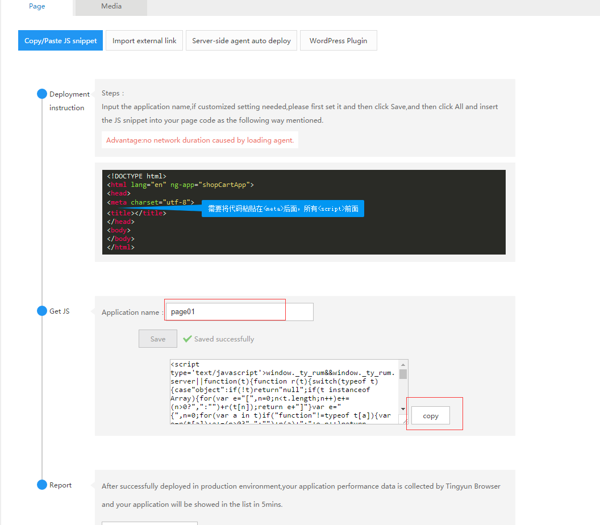Select Copy/Paste JS snippet option

(61, 41)
